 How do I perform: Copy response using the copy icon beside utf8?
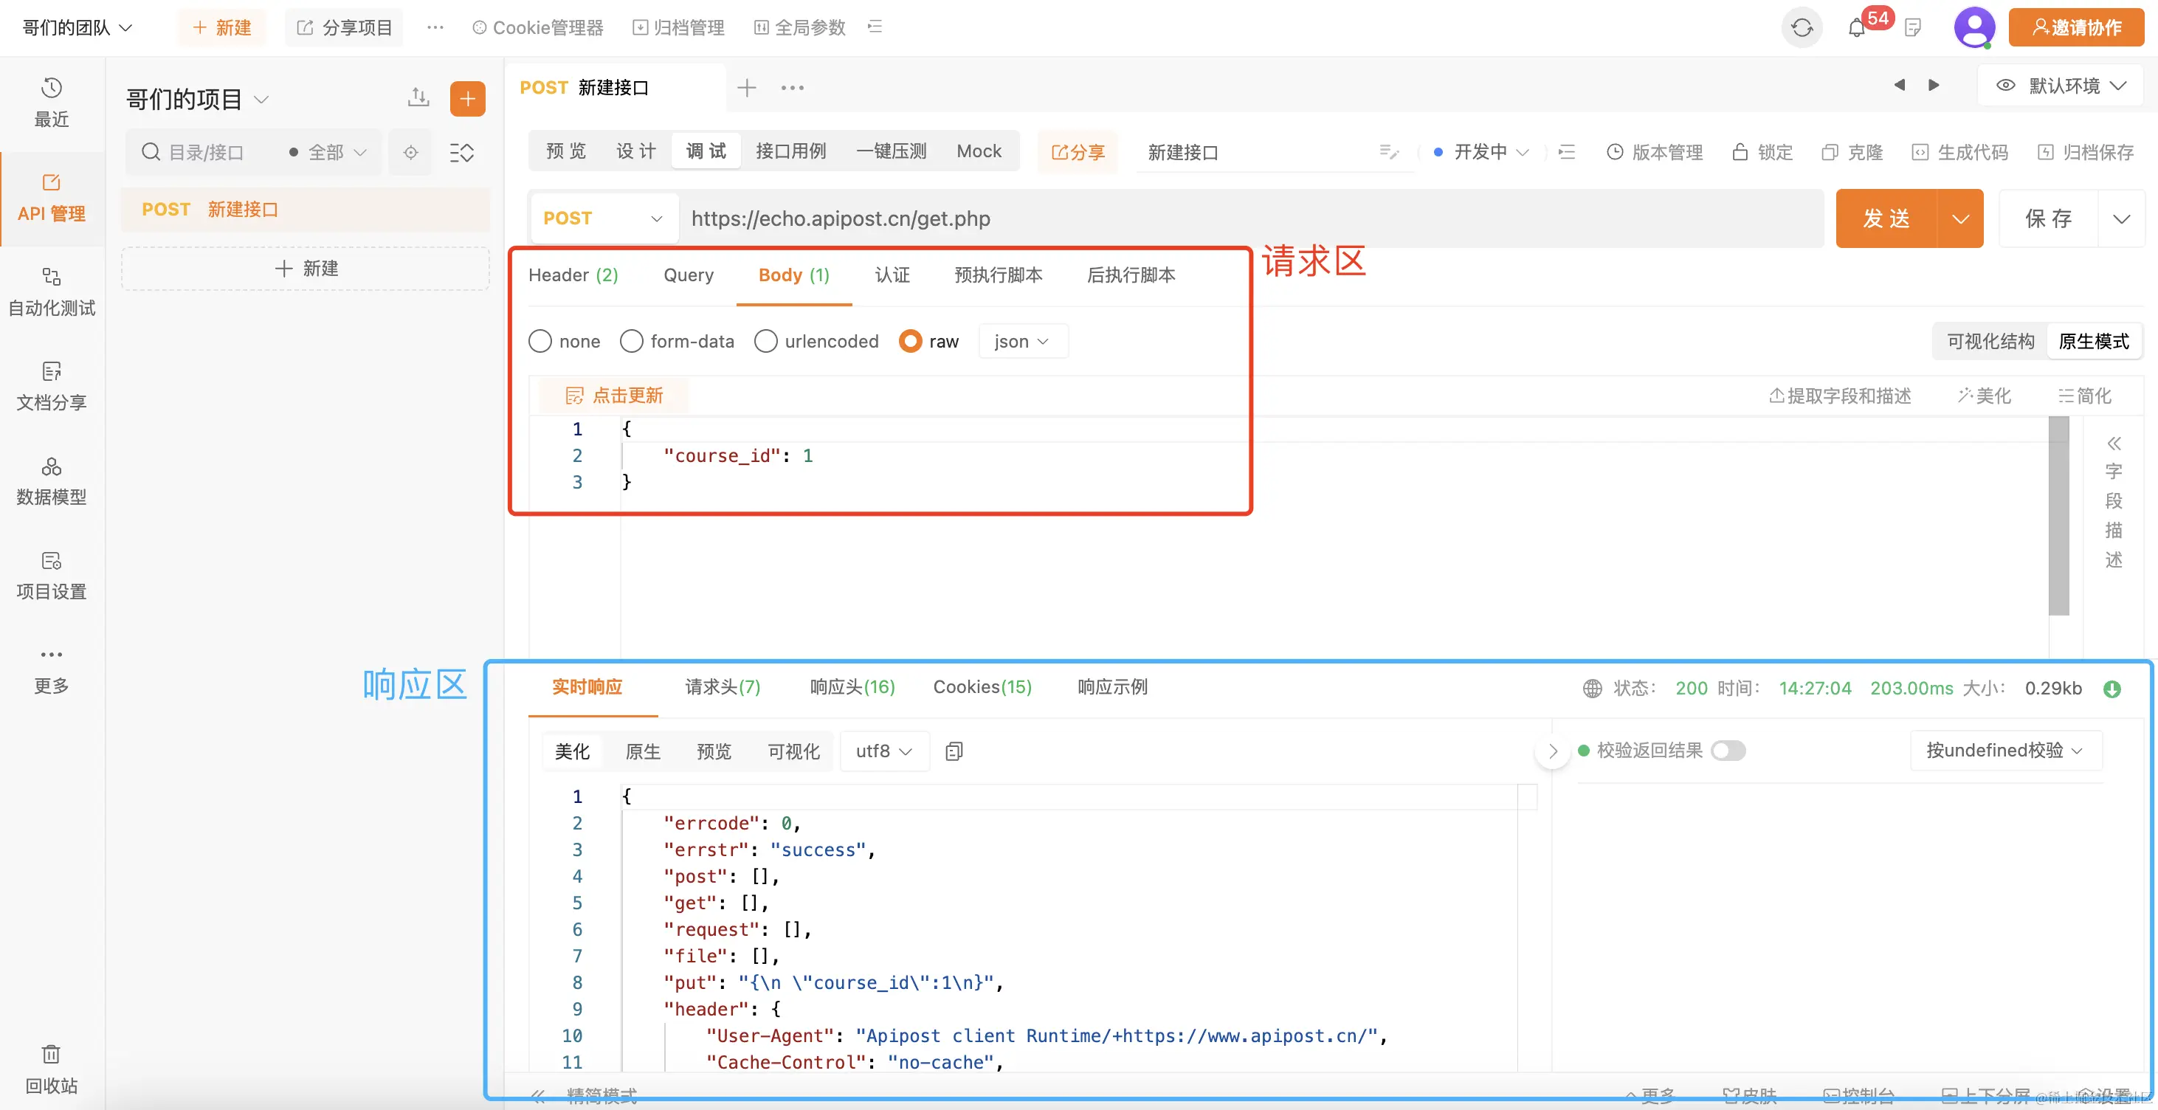tap(954, 751)
